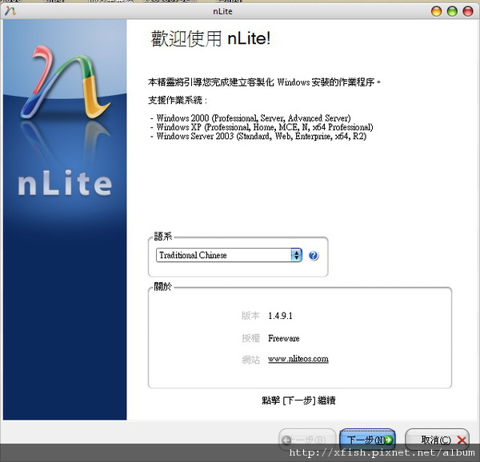The height and width of the screenshot is (462, 480).
Task: Open the Traditional Chinese language dropdown
Action: click(229, 255)
